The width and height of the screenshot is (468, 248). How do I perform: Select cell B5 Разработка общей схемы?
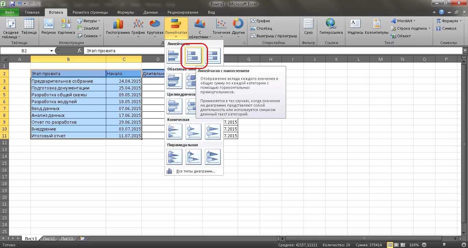point(68,95)
